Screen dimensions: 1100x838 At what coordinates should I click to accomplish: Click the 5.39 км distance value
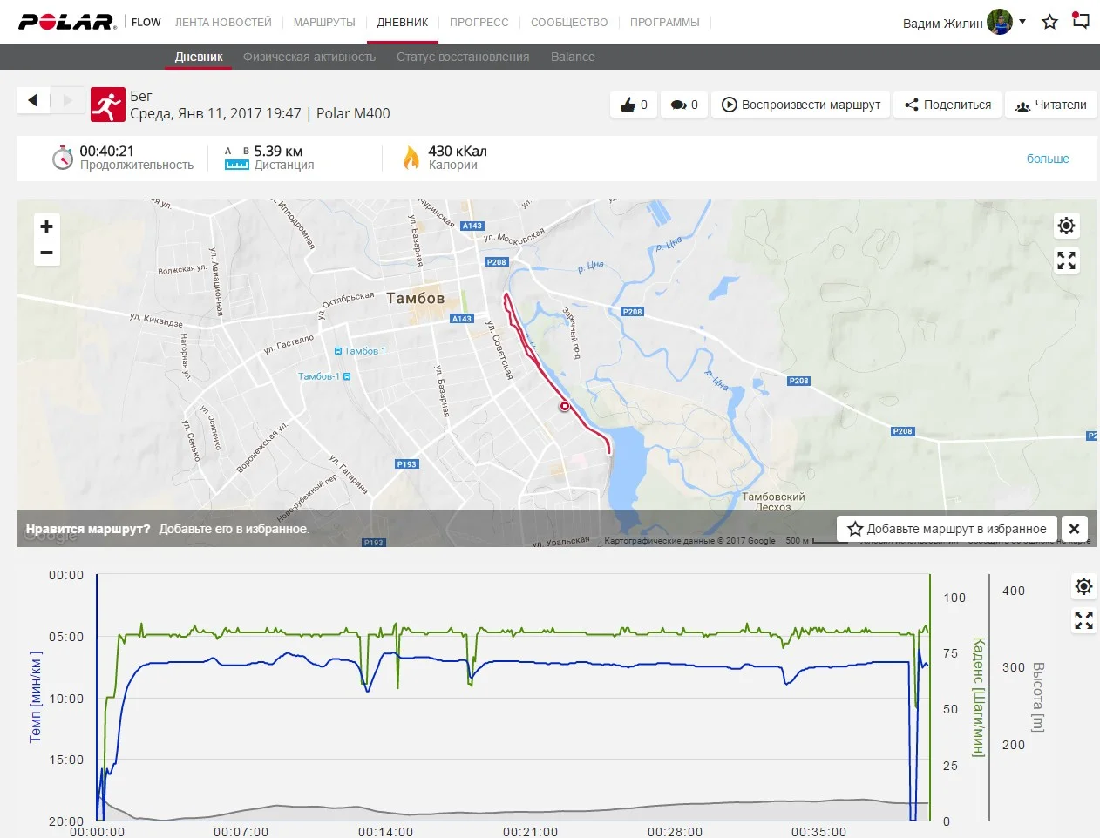[278, 151]
